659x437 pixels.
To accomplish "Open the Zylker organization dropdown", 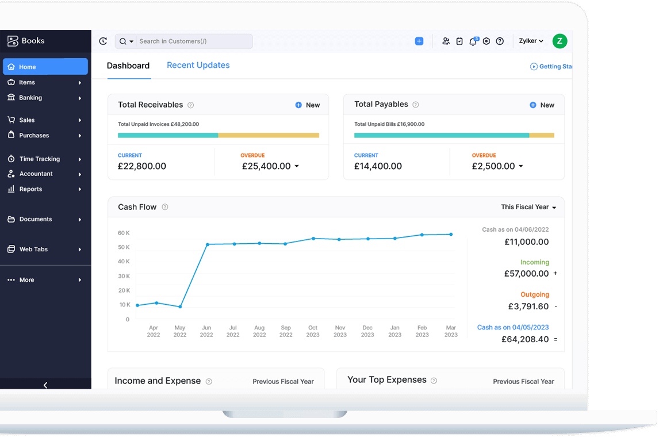I will [531, 41].
